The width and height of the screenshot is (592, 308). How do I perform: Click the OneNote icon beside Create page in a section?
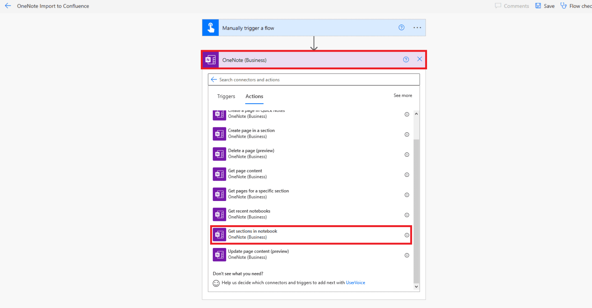[219, 134]
